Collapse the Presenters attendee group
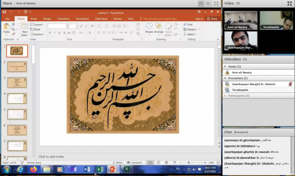 (x=225, y=78)
